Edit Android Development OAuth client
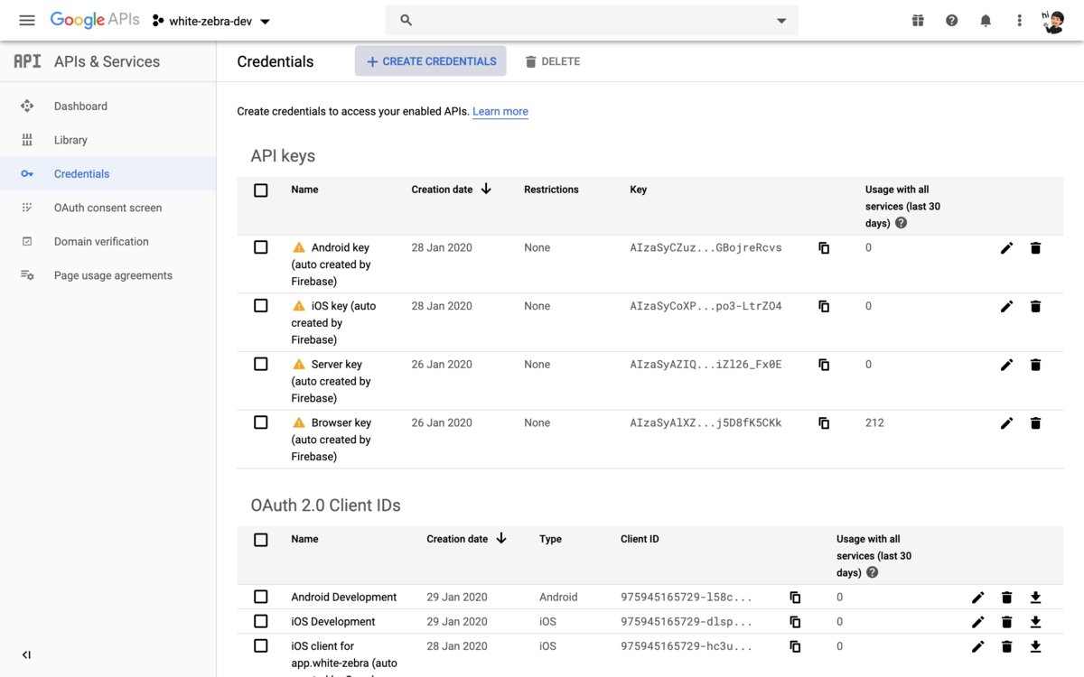This screenshot has height=677, width=1084. [977, 597]
